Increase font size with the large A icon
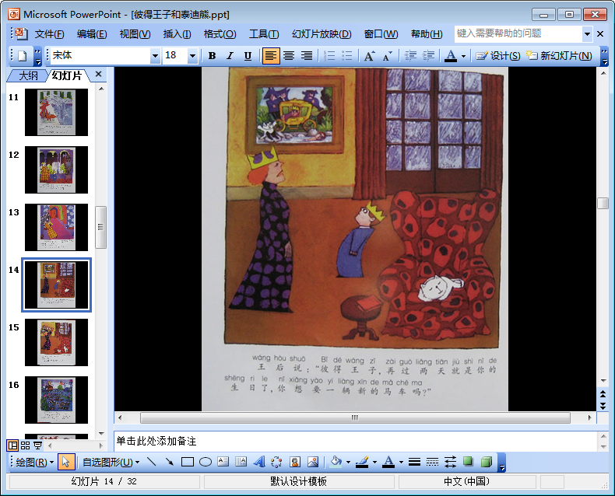Image resolution: width=615 pixels, height=496 pixels. click(369, 56)
